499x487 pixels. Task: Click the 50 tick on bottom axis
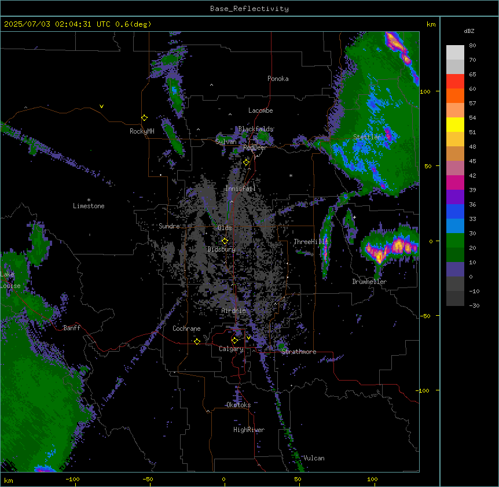(x=298, y=479)
